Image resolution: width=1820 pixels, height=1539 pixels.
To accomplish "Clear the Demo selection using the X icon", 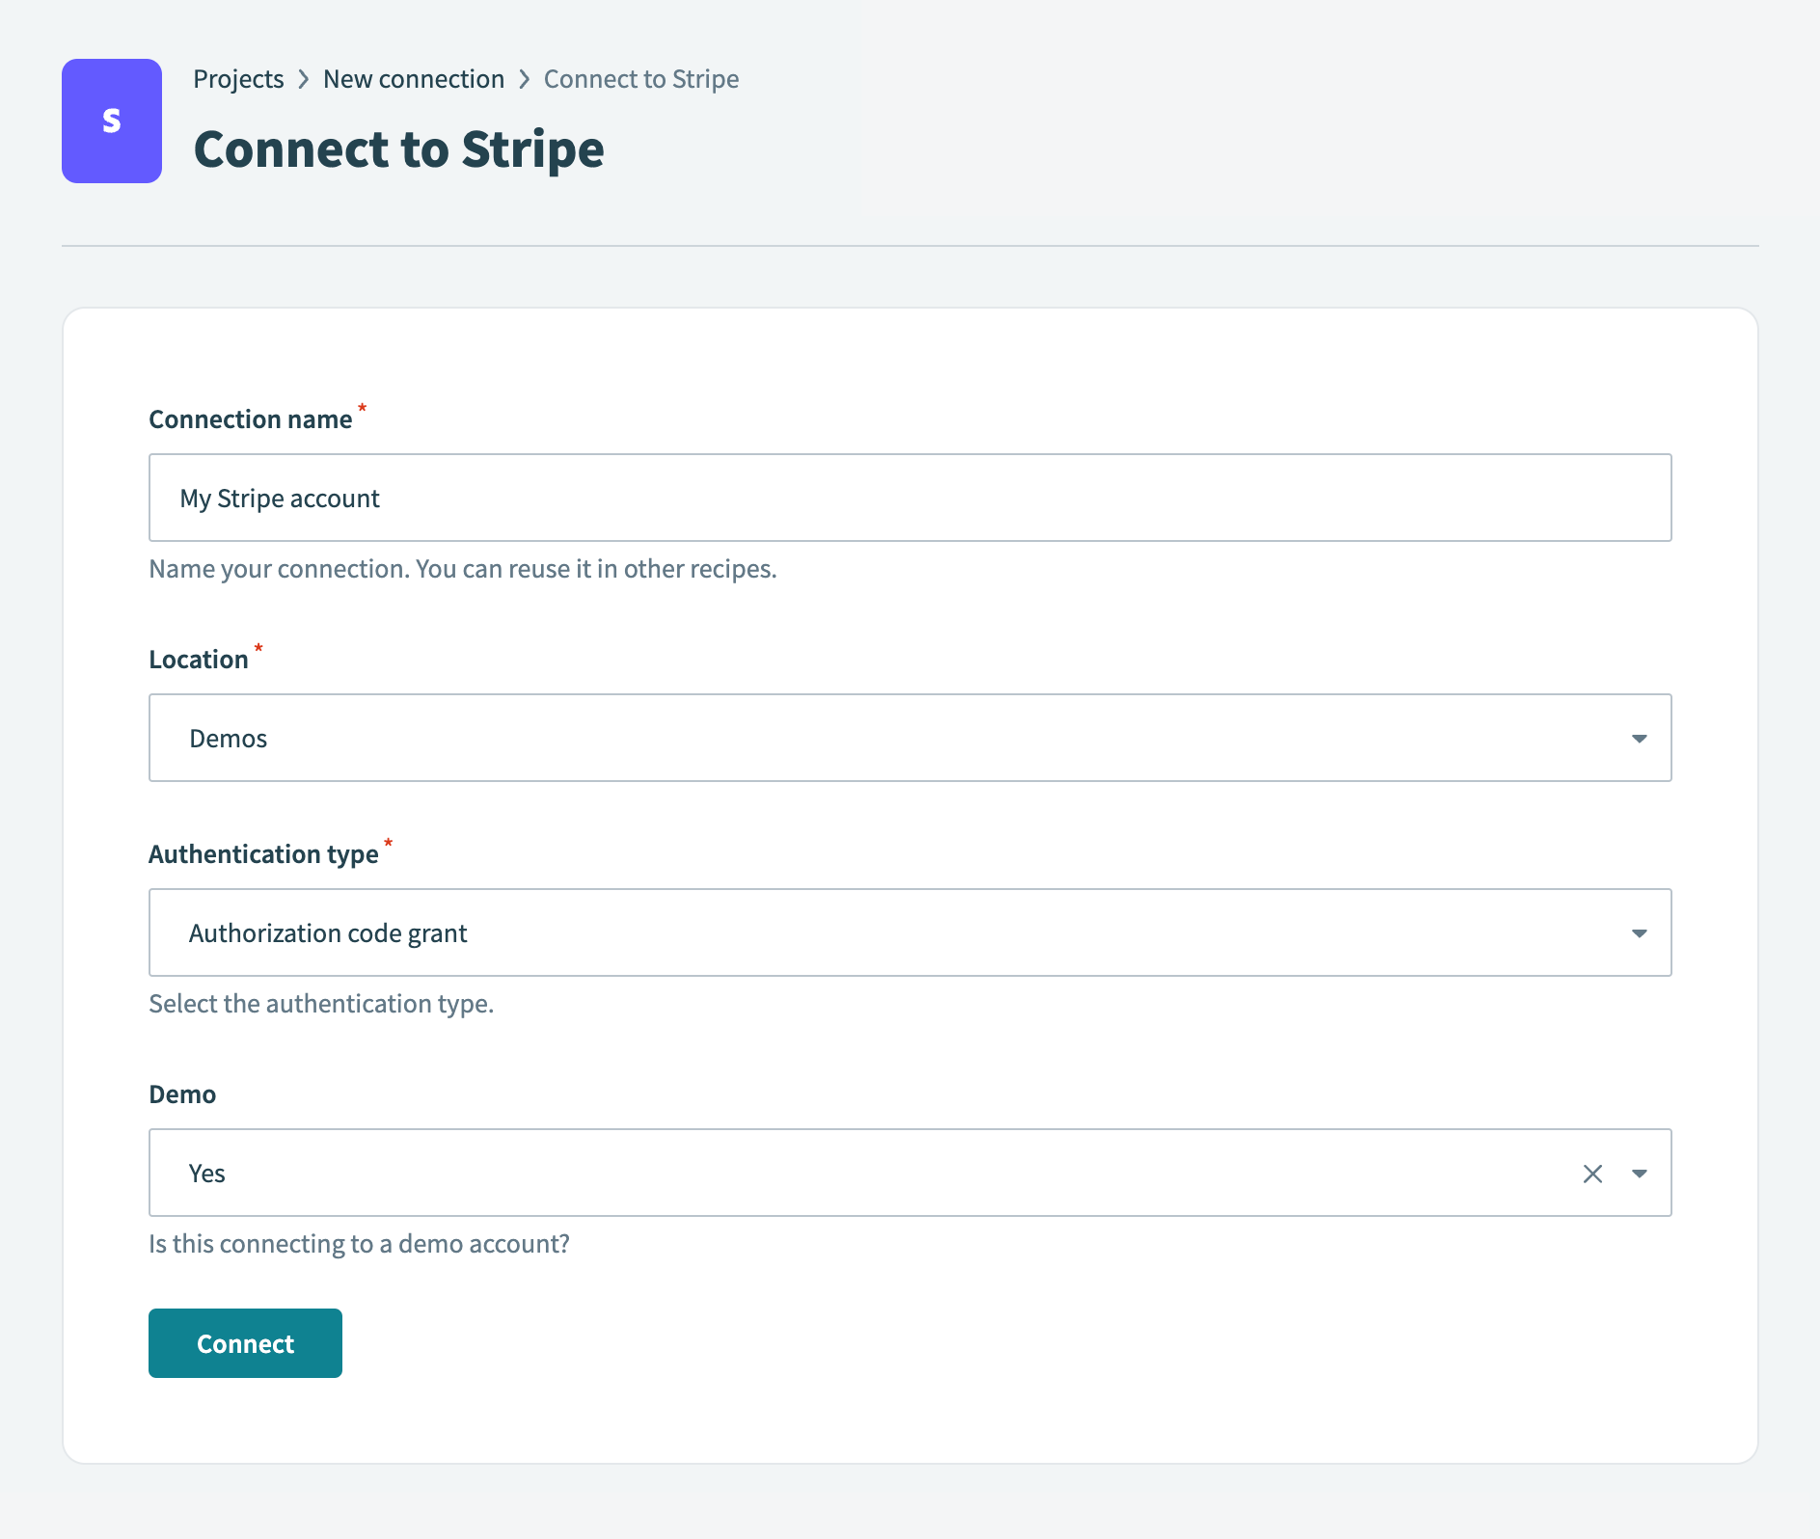I will (1591, 1174).
